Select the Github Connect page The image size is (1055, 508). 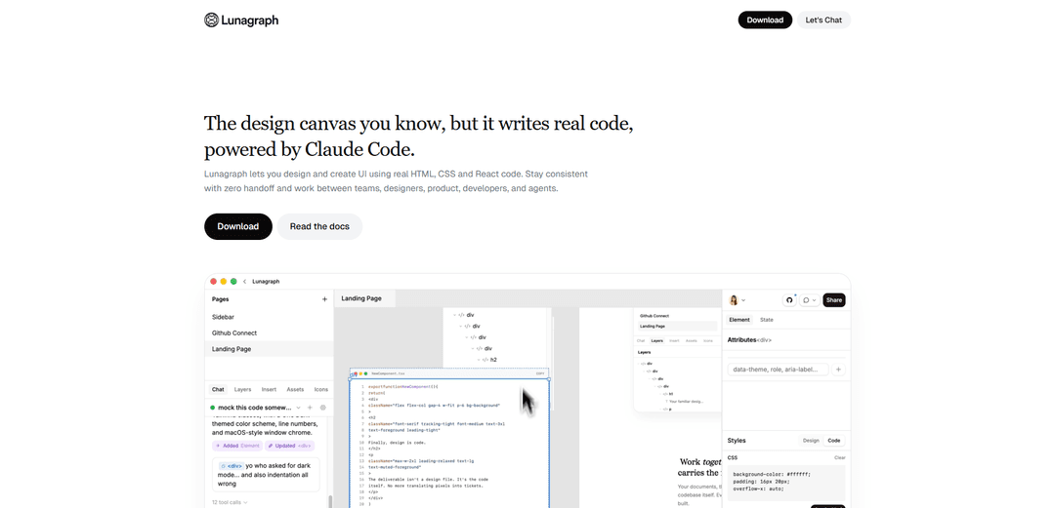tap(234, 332)
